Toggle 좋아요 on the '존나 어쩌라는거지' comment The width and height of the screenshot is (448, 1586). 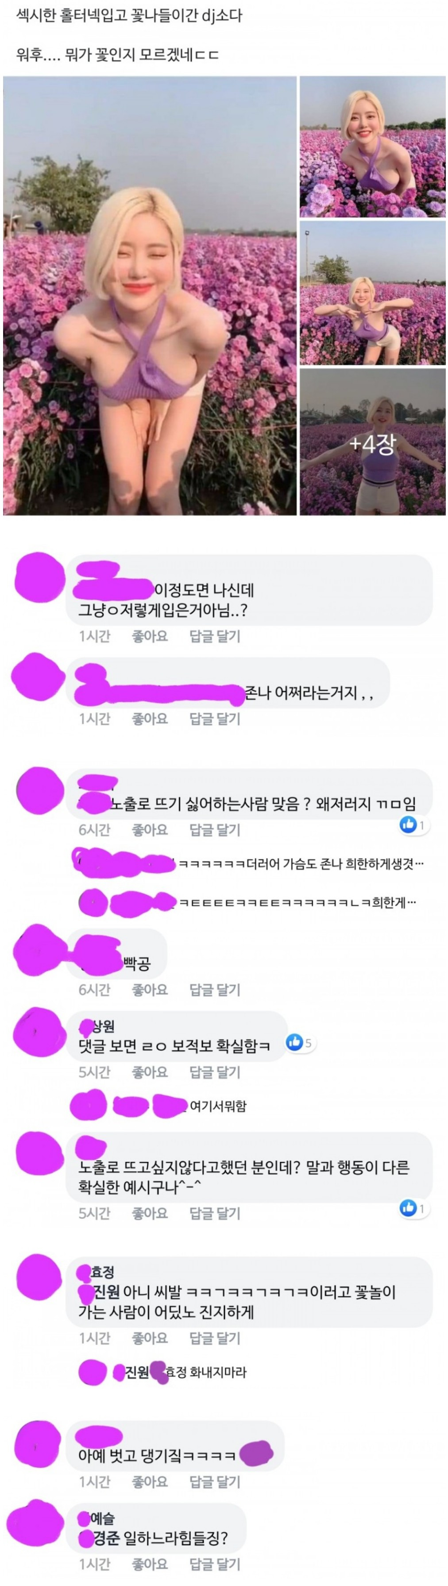tap(150, 719)
